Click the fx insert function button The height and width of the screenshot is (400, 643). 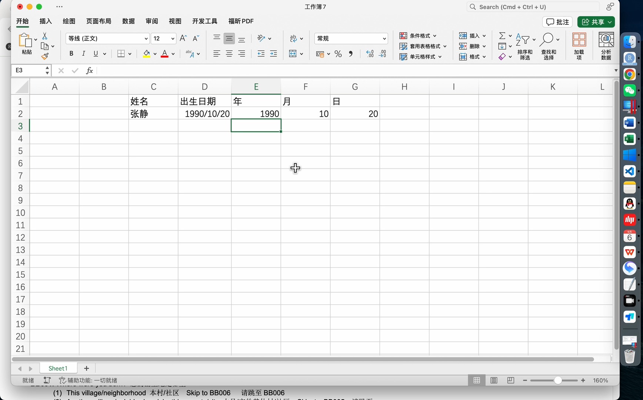pos(89,70)
